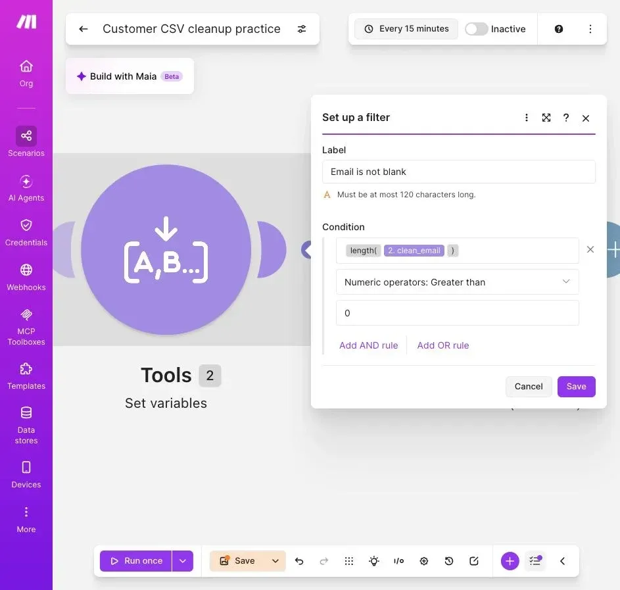Image resolution: width=620 pixels, height=590 pixels.
Task: Open the top bar three-dot menu
Action: tap(590, 29)
